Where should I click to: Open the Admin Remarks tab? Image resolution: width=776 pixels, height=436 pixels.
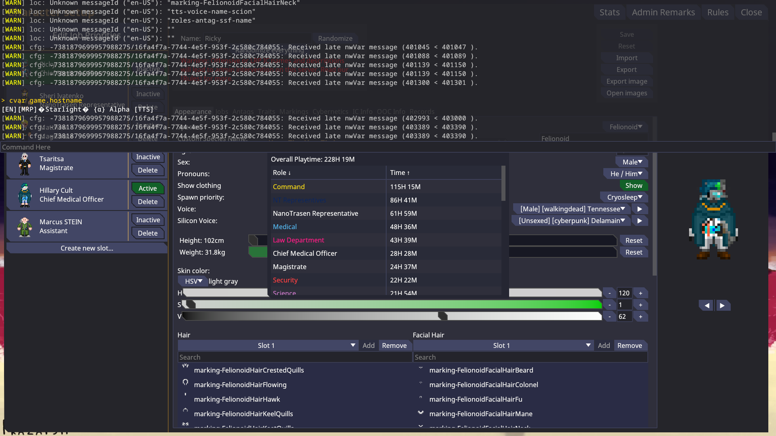[663, 13]
